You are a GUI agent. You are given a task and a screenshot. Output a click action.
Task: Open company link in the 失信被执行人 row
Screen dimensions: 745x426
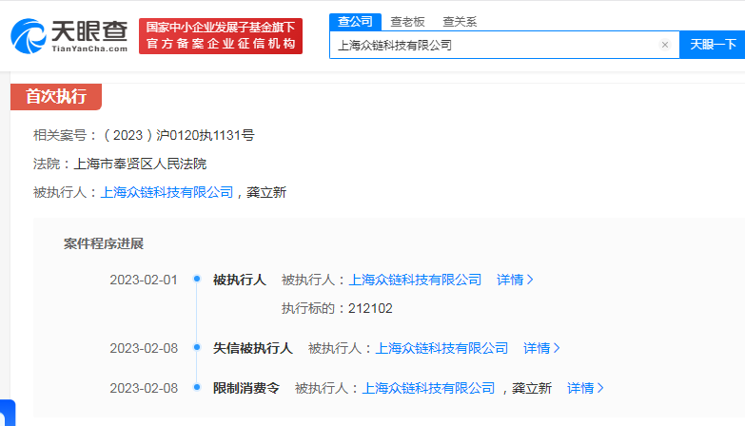coord(441,348)
